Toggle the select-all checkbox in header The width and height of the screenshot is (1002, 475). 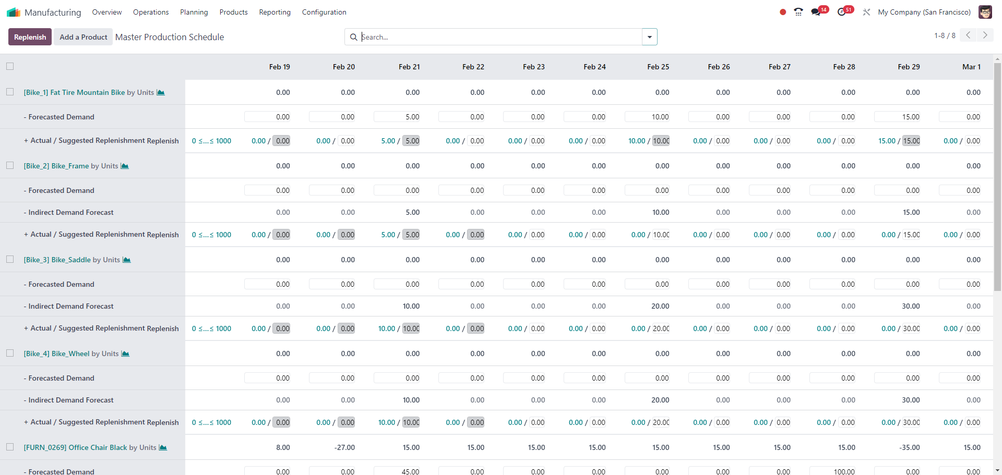pyautogui.click(x=10, y=66)
